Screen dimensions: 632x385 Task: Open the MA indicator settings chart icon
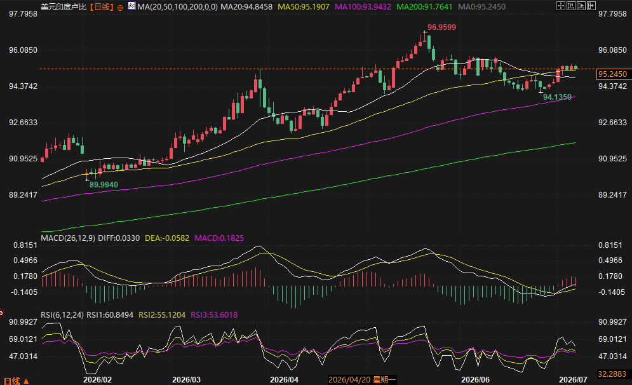pyautogui.click(x=132, y=6)
